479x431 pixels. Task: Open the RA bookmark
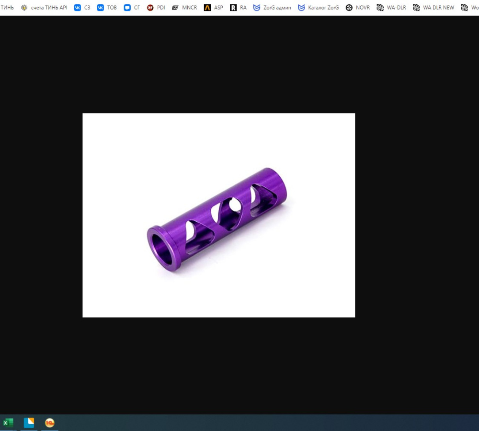click(x=238, y=8)
